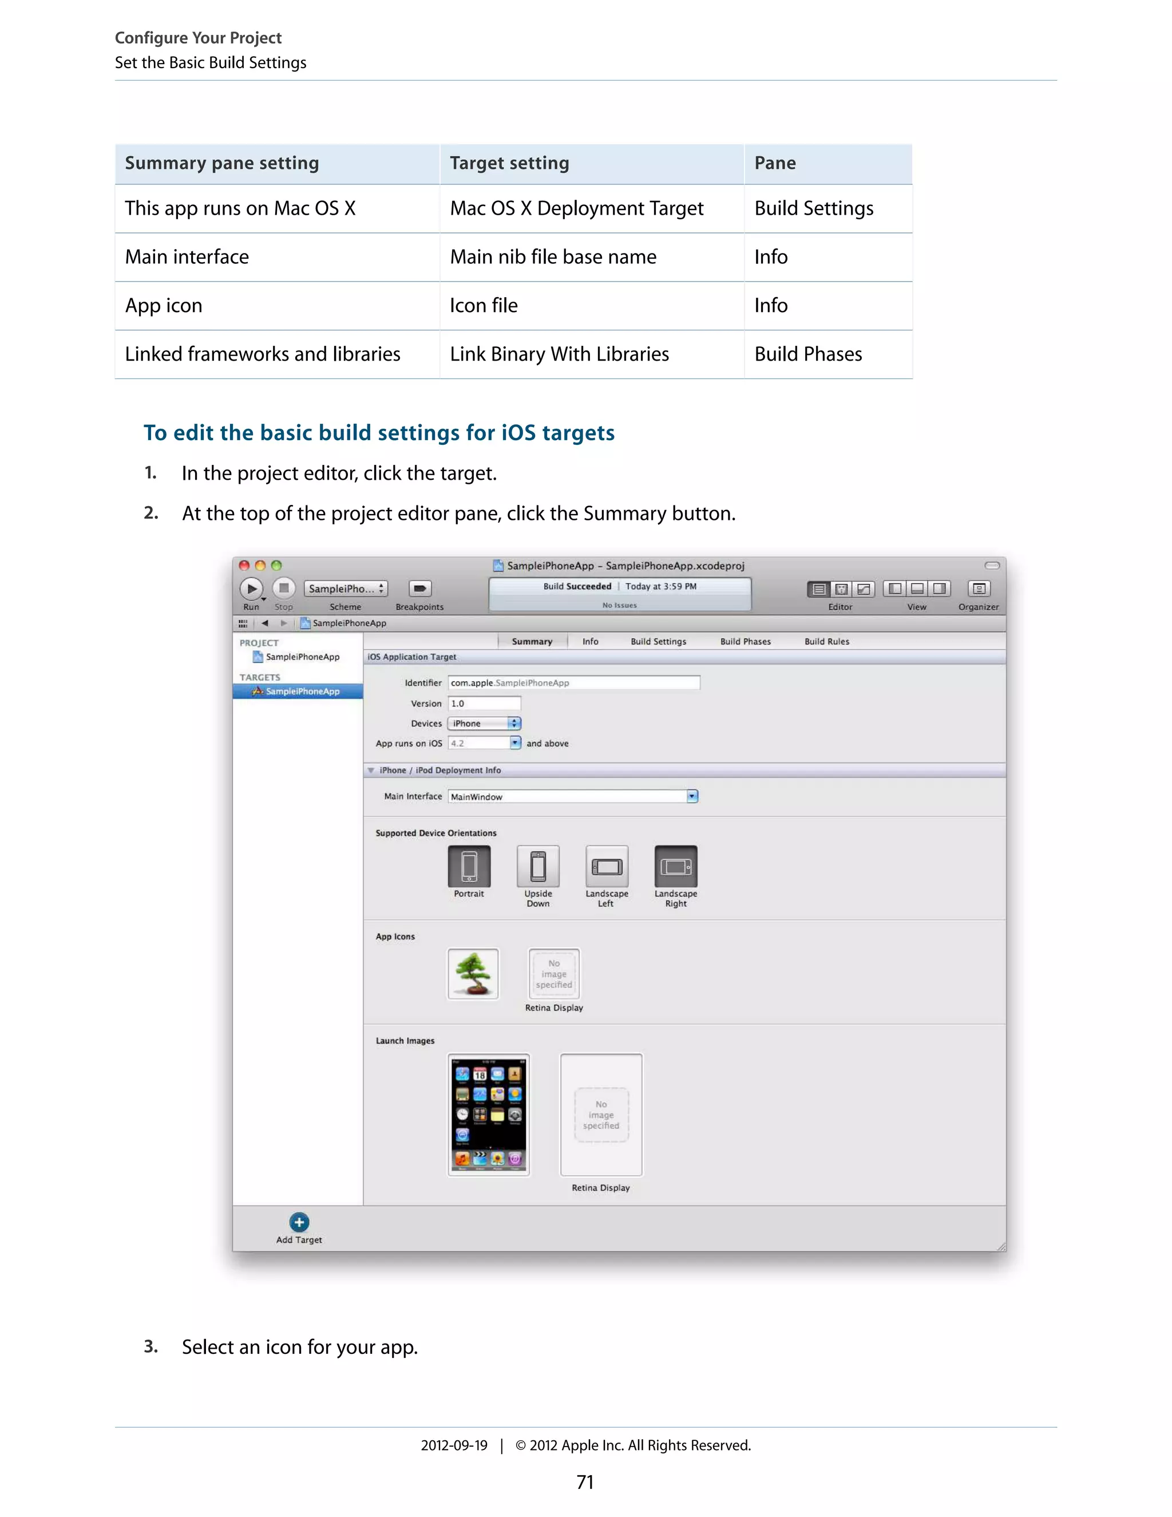This screenshot has height=1517, width=1172.
Task: Open the Devices popup set to iPhone
Action: pos(484,724)
